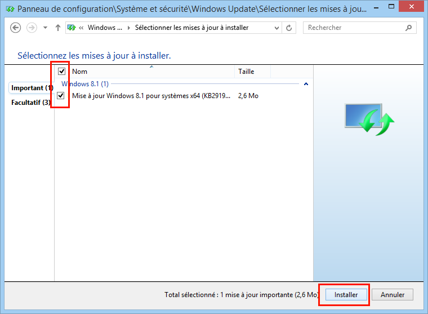Click the Installer button
The width and height of the screenshot is (428, 314).
click(346, 295)
